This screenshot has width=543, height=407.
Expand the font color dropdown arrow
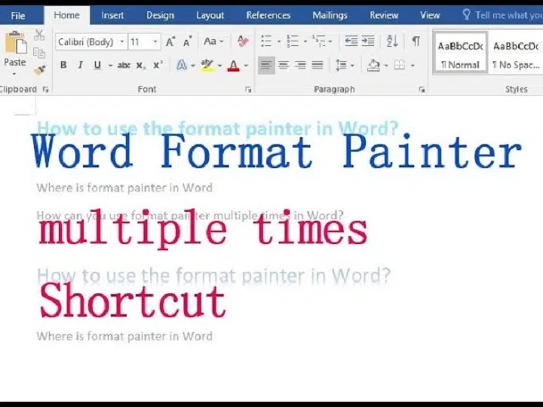(x=246, y=66)
